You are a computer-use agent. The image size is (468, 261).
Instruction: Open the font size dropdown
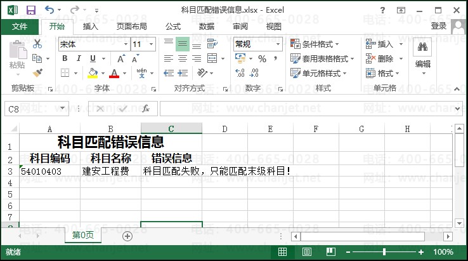pos(152,44)
